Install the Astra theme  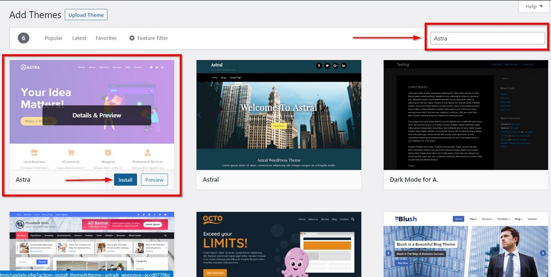click(x=126, y=180)
